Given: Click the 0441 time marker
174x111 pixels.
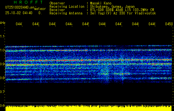Looking at the screenshot, I should pos(19,24).
